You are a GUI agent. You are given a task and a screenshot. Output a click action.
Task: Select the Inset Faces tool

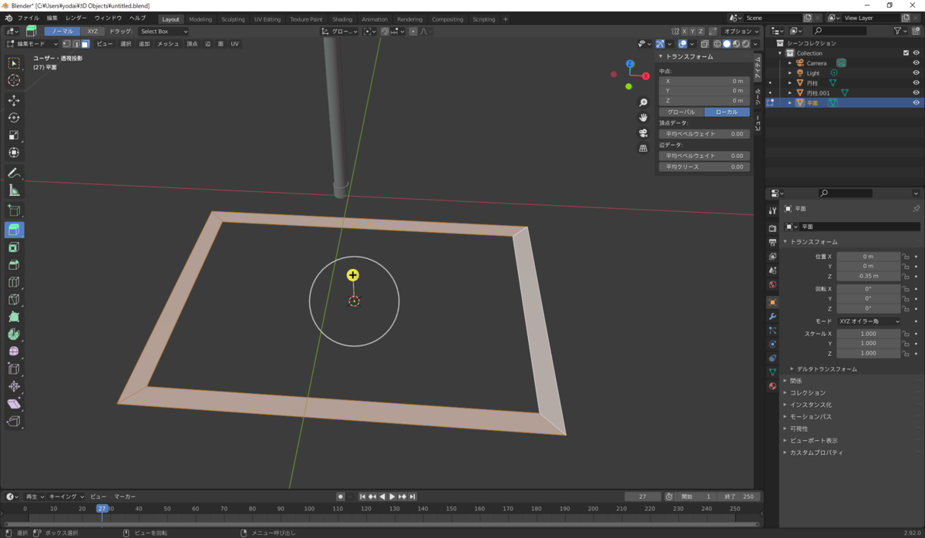point(14,247)
